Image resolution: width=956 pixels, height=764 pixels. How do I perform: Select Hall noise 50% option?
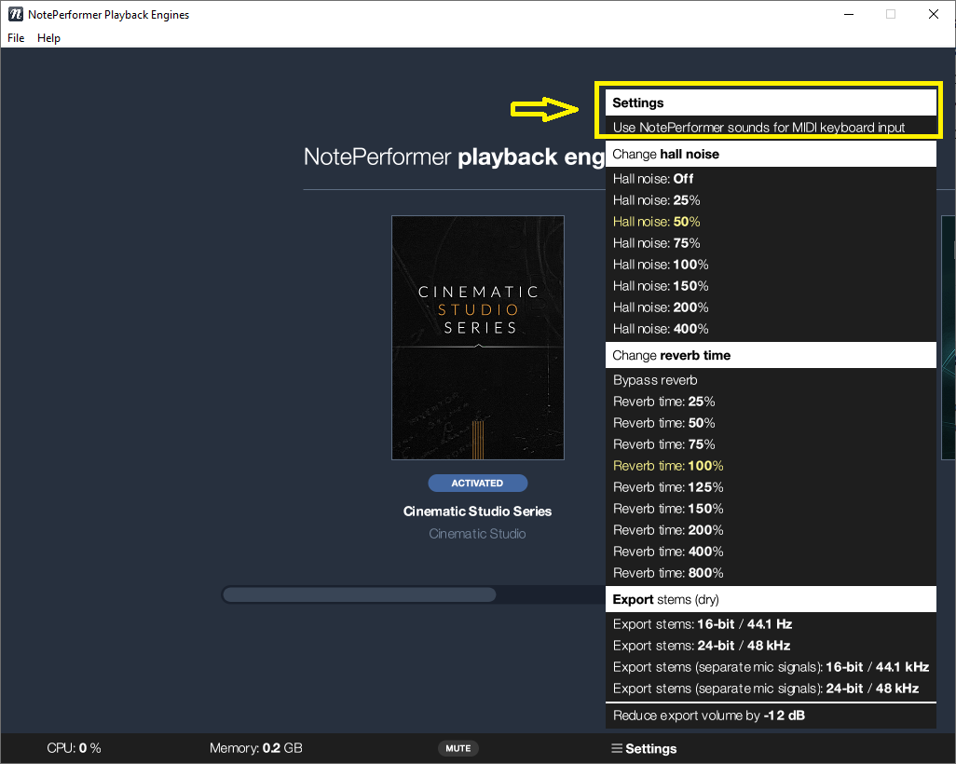tap(657, 221)
